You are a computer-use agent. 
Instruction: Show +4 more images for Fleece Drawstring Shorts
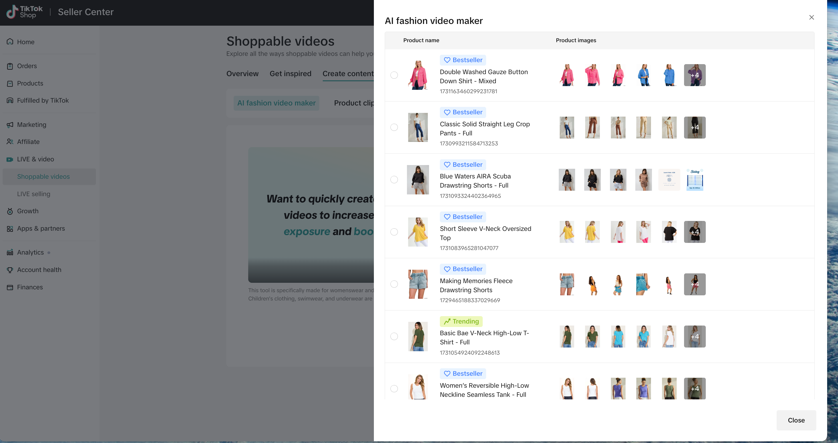click(695, 284)
